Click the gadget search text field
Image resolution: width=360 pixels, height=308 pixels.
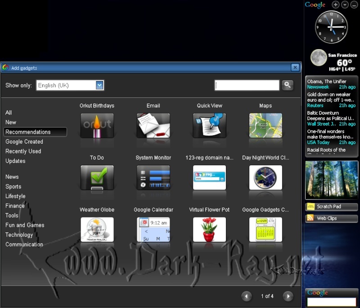click(x=247, y=85)
